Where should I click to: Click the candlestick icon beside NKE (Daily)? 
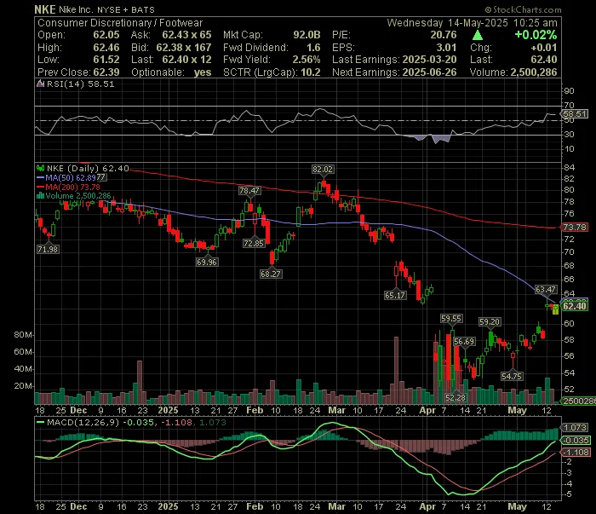click(x=40, y=168)
